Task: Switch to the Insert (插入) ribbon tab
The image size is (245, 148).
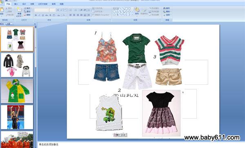Action: click(x=16, y=4)
